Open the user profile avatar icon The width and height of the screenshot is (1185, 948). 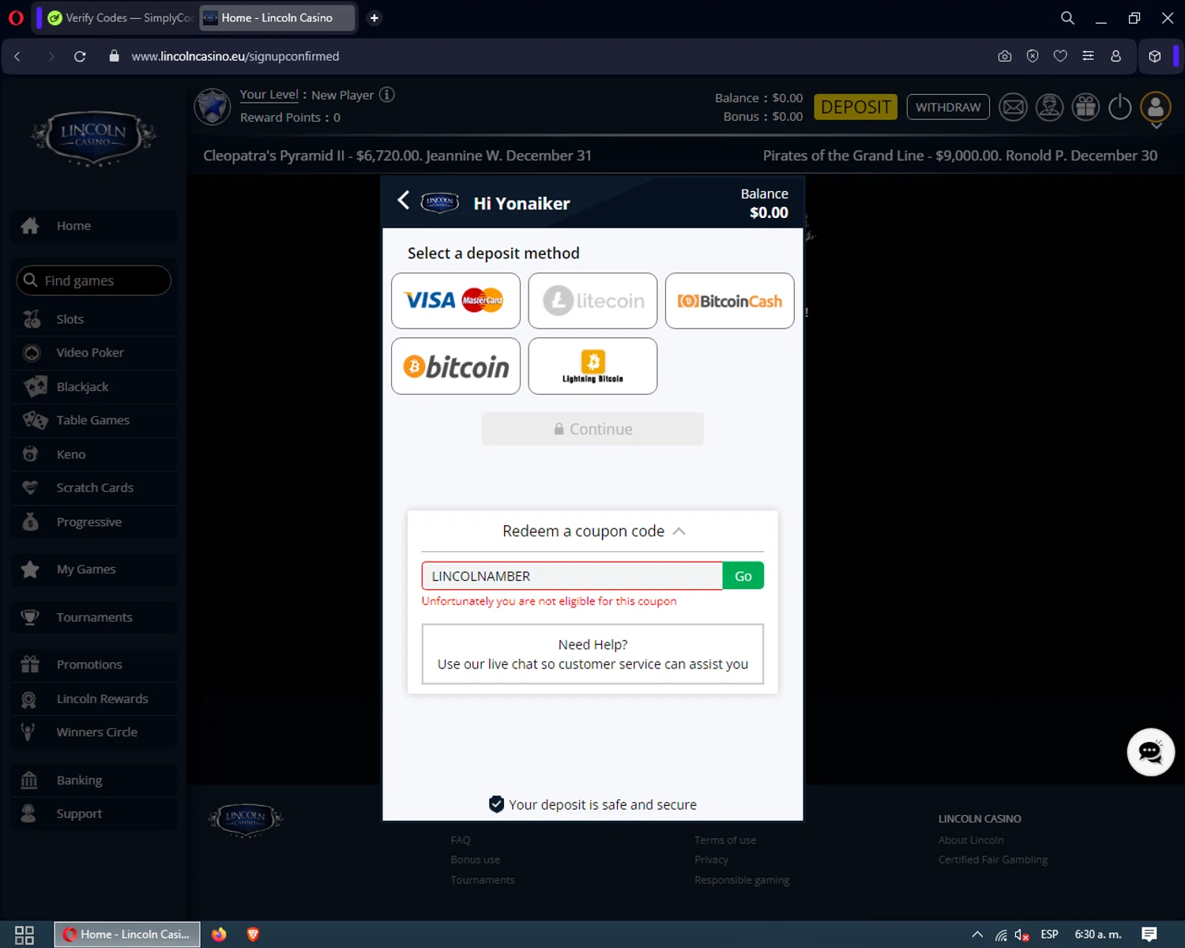coord(1155,107)
